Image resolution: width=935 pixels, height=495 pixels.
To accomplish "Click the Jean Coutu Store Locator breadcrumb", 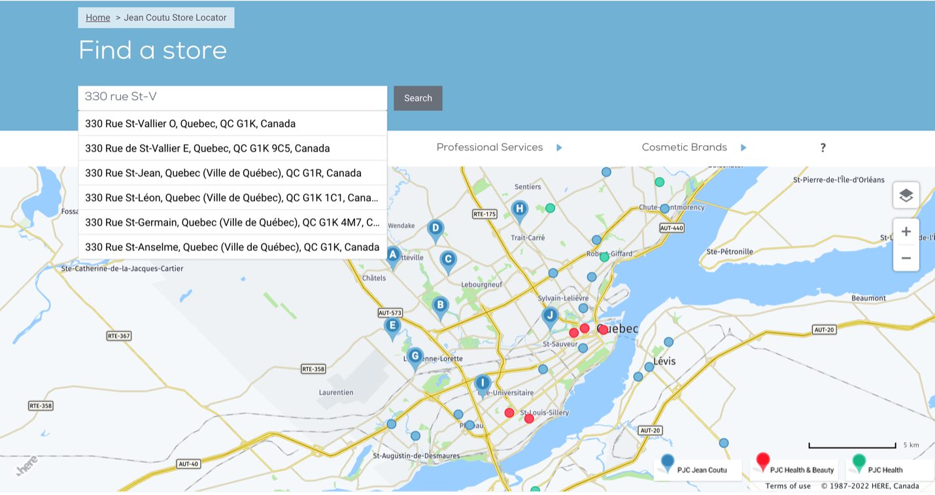I will (176, 18).
